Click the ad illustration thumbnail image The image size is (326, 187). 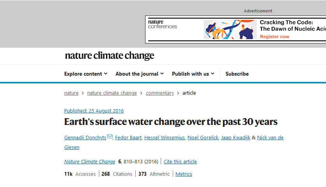pos(230,29)
